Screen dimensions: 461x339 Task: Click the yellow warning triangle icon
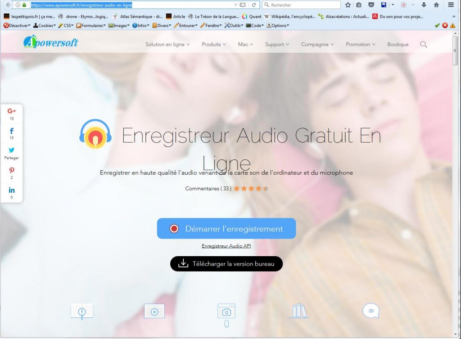pos(452,25)
